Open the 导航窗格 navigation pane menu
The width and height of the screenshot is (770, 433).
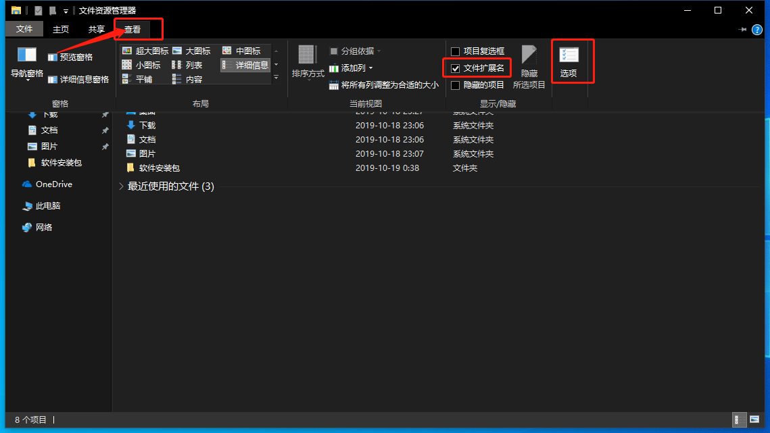27,63
